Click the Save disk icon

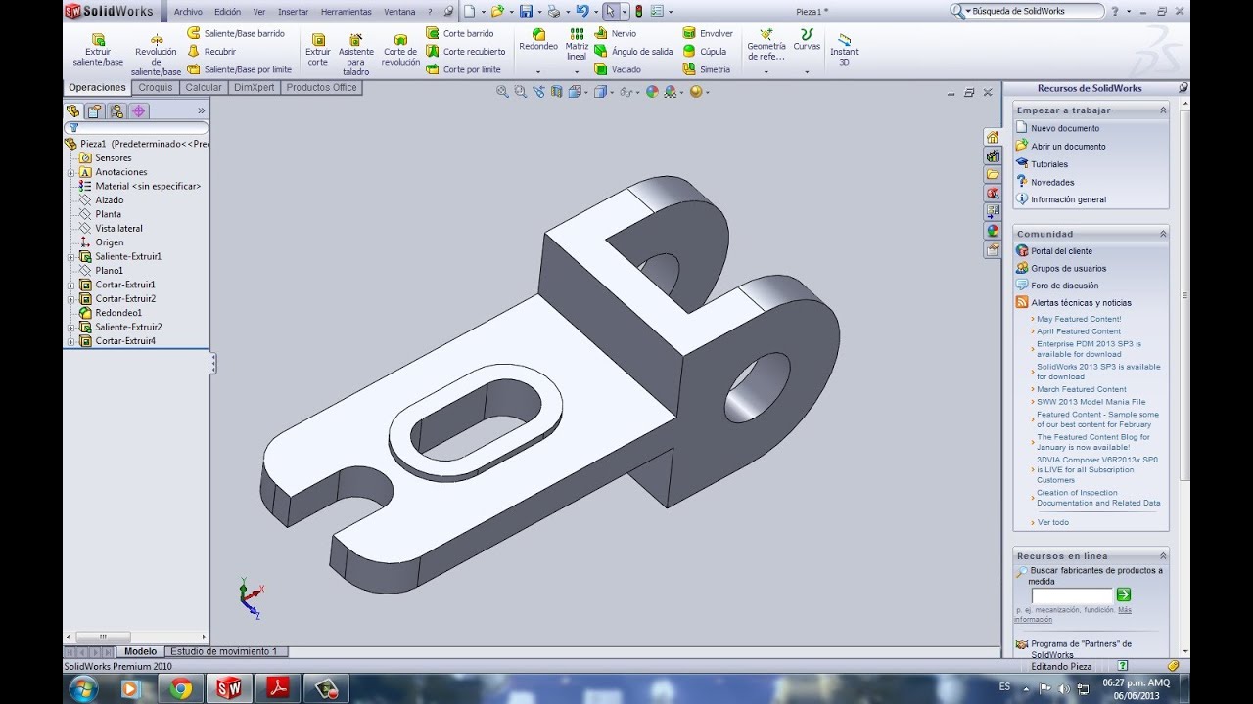[x=526, y=11]
